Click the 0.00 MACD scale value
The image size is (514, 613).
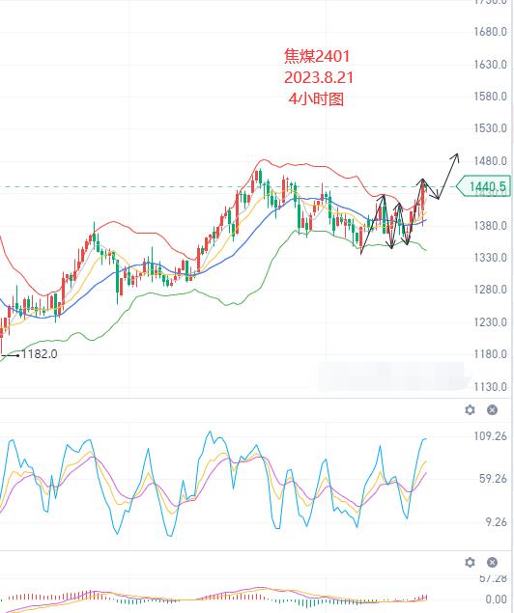click(x=496, y=599)
